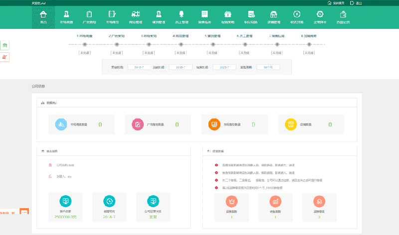The image size is (399, 235).
Task: Go to 实训首页 link in the top right
Action: pyautogui.click(x=335, y=3)
